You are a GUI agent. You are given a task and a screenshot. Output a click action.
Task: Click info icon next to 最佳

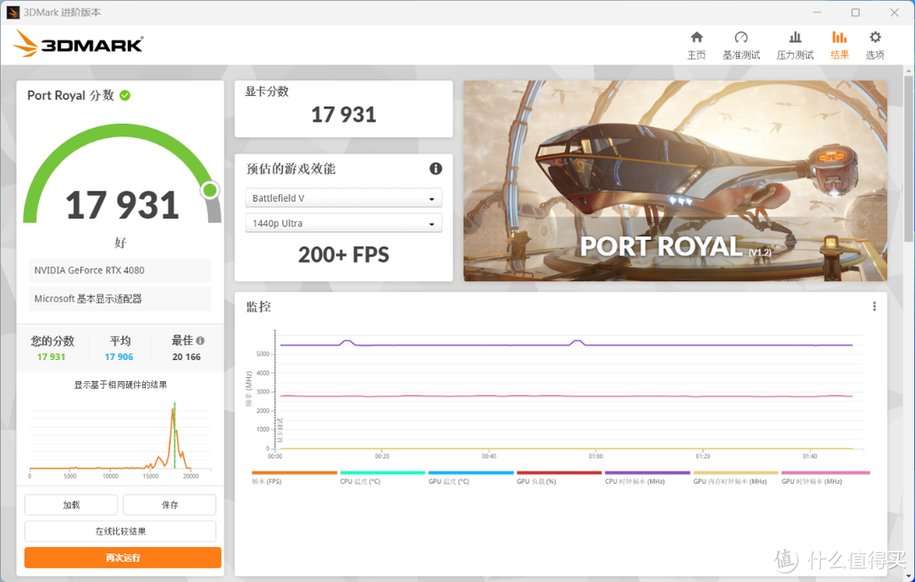pos(200,341)
